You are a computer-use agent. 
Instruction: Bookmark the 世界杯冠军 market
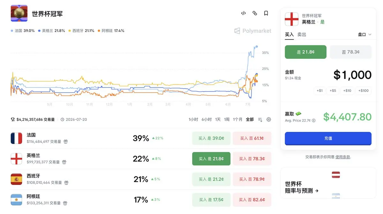coord(266,13)
